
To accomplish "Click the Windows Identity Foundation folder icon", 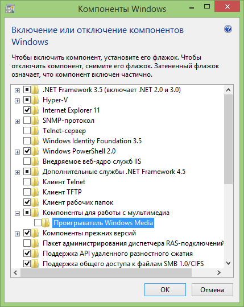I will pyautogui.click(x=35, y=141).
